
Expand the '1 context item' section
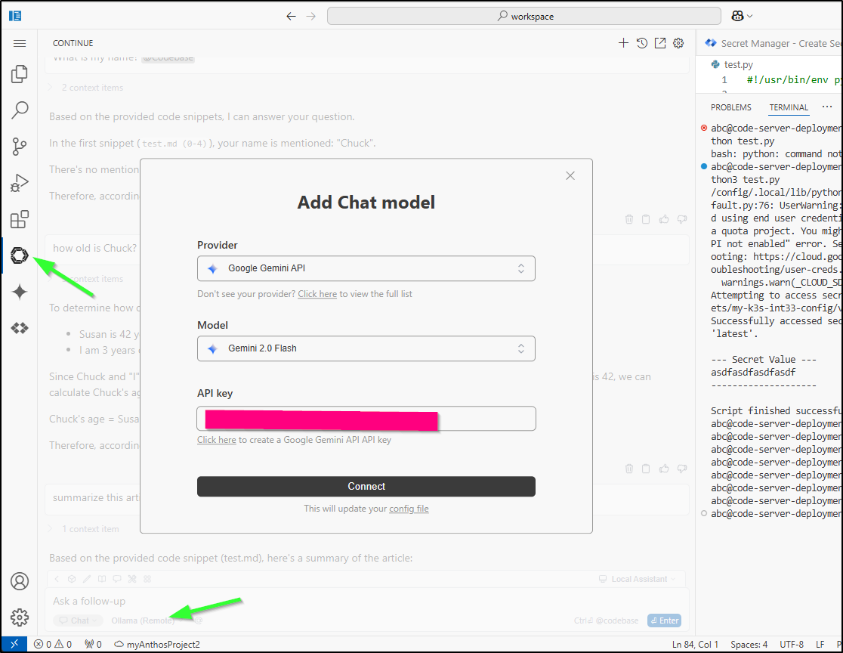tap(85, 529)
